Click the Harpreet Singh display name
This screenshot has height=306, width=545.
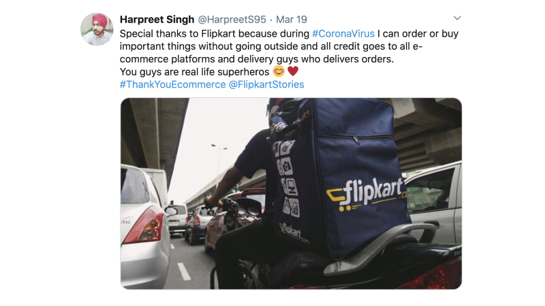pos(157,20)
